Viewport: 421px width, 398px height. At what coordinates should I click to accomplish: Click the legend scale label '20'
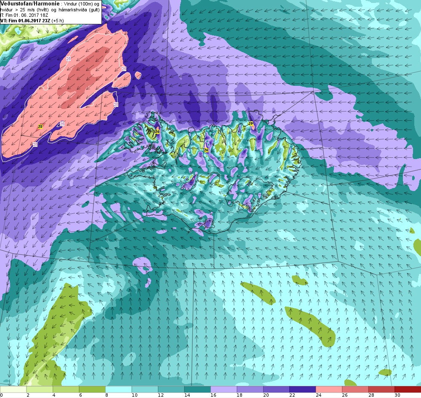coord(266,395)
